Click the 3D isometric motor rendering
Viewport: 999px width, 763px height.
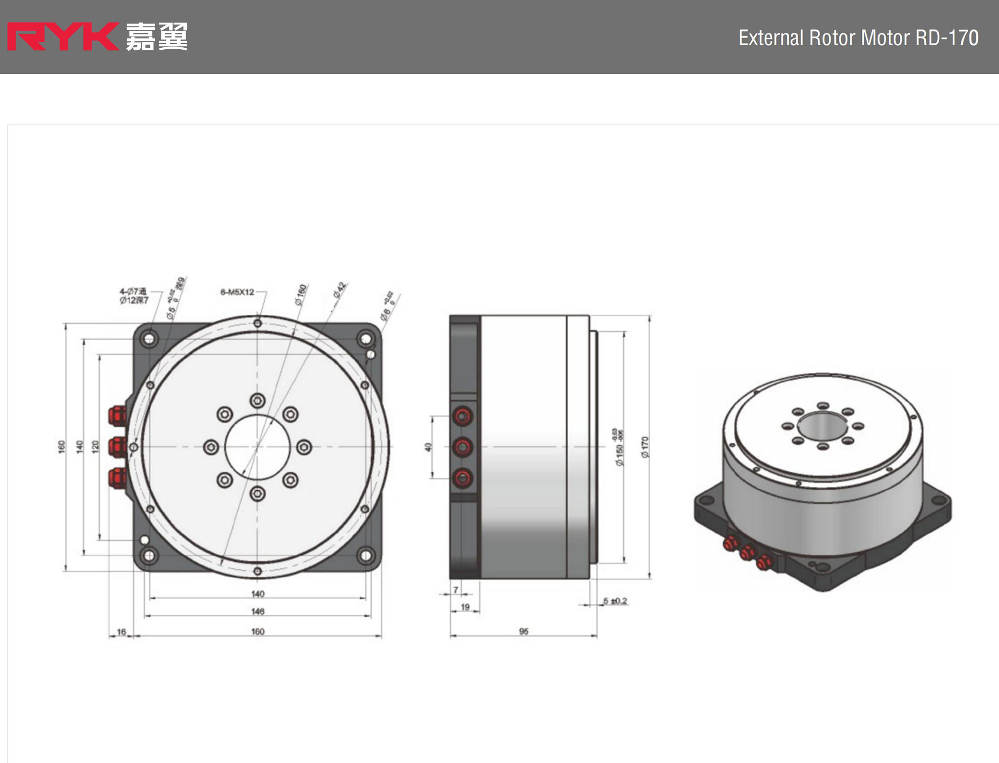click(x=822, y=482)
